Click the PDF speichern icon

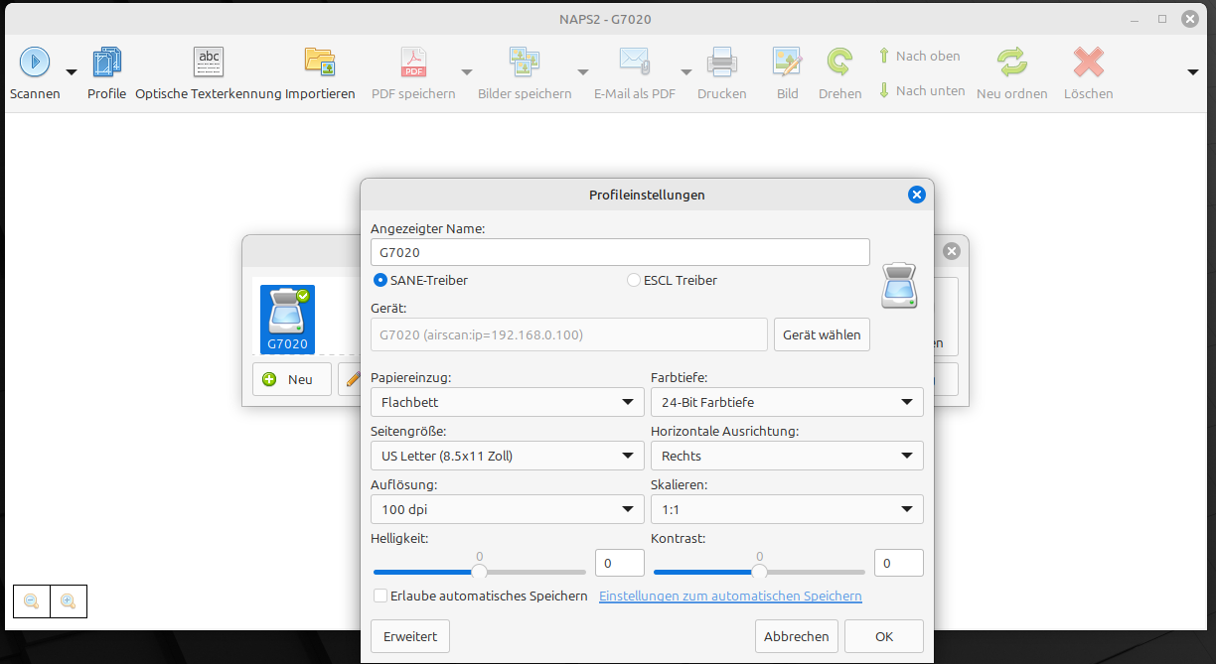tap(413, 63)
